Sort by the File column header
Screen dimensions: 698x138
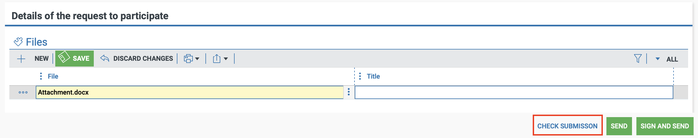tap(53, 76)
